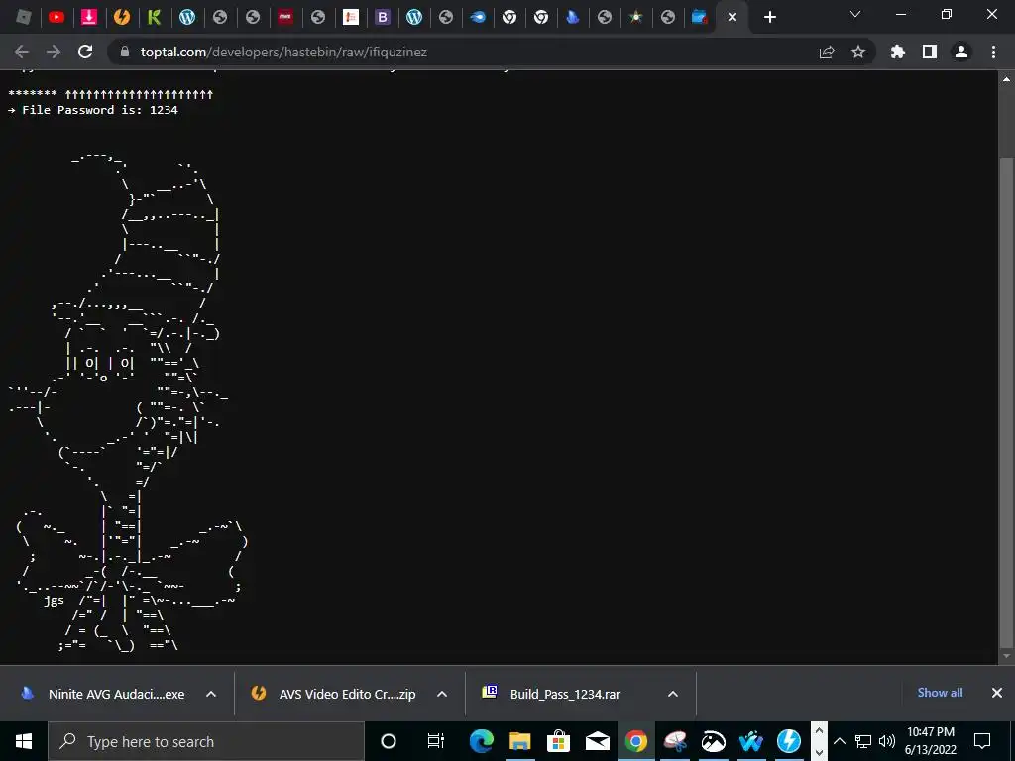1015x761 pixels.
Task: Switch to the dark red 'mix' tab
Action: pyautogui.click(x=284, y=17)
